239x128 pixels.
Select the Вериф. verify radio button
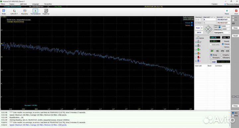[223, 41]
